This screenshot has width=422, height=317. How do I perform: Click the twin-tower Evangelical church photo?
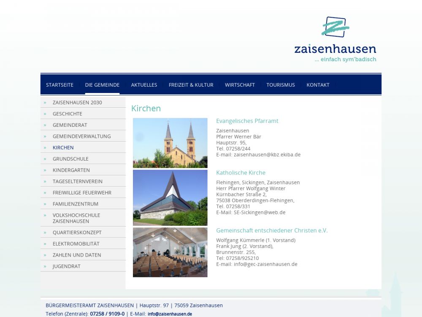click(x=170, y=143)
